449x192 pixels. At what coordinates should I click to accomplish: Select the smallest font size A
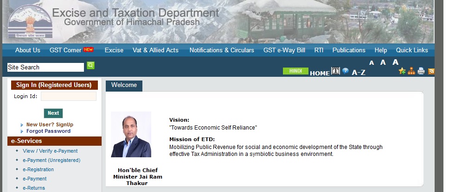(372, 63)
